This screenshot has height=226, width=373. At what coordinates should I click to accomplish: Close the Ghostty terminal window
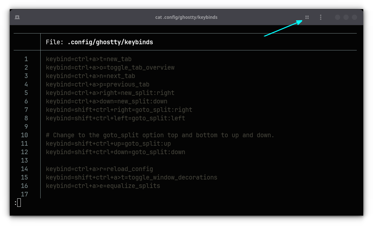(354, 17)
